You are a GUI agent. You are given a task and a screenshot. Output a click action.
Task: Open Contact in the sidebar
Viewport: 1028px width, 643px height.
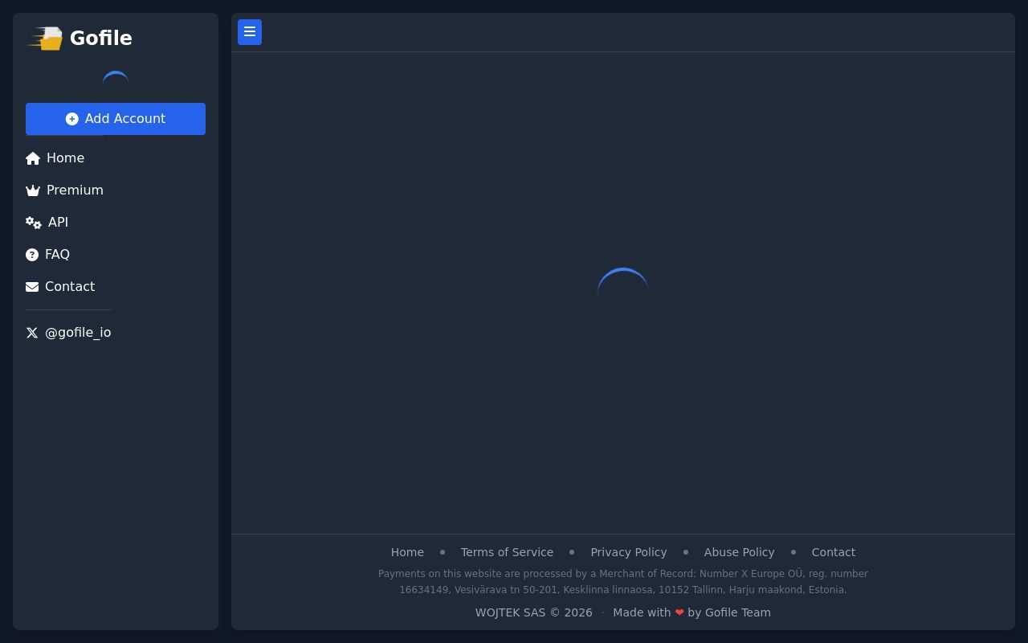pyautogui.click(x=60, y=287)
